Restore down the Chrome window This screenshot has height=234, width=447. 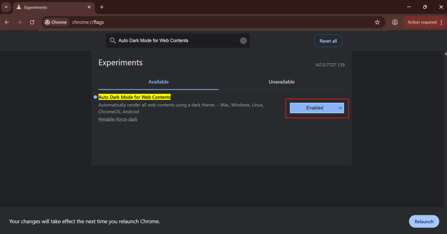425,7
